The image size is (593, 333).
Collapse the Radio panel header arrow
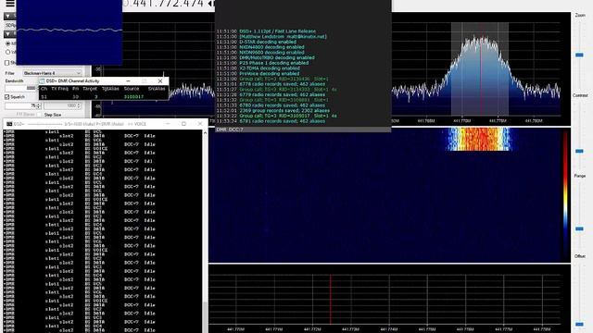click(7, 34)
